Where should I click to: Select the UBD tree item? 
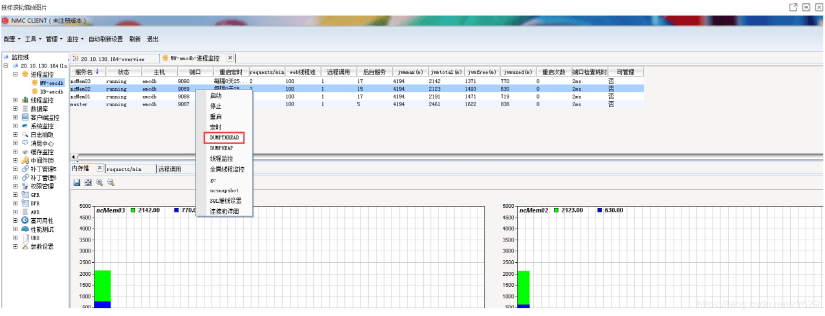(x=35, y=238)
